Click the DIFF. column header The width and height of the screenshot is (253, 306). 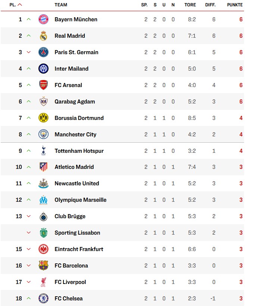(210, 5)
